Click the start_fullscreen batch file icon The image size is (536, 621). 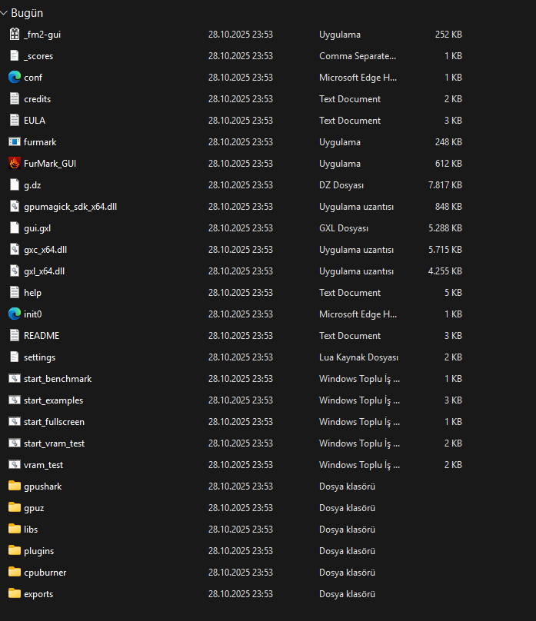point(15,421)
